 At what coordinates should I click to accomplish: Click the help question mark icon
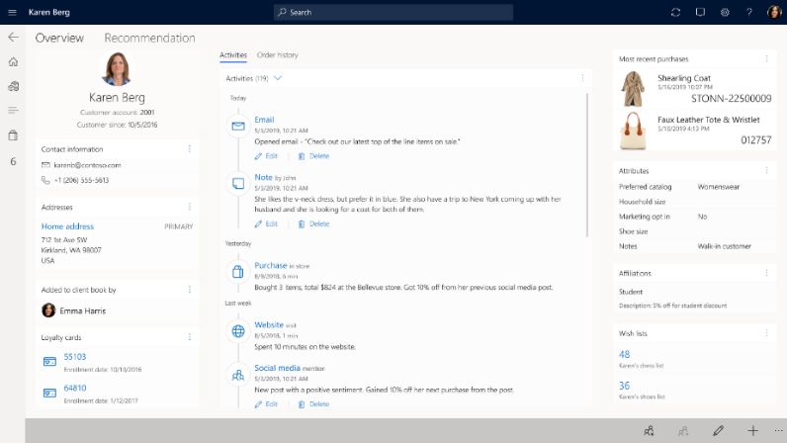point(748,12)
